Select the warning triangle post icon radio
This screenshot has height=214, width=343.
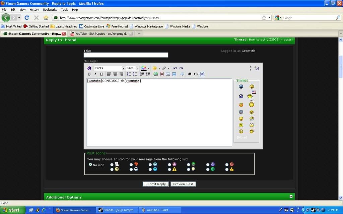[169, 170]
